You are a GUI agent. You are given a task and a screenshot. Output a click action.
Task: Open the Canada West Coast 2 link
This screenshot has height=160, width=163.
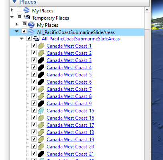pyautogui.click(x=69, y=53)
